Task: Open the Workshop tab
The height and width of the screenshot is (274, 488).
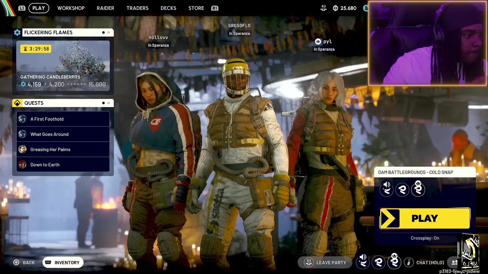Action: pyautogui.click(x=71, y=8)
